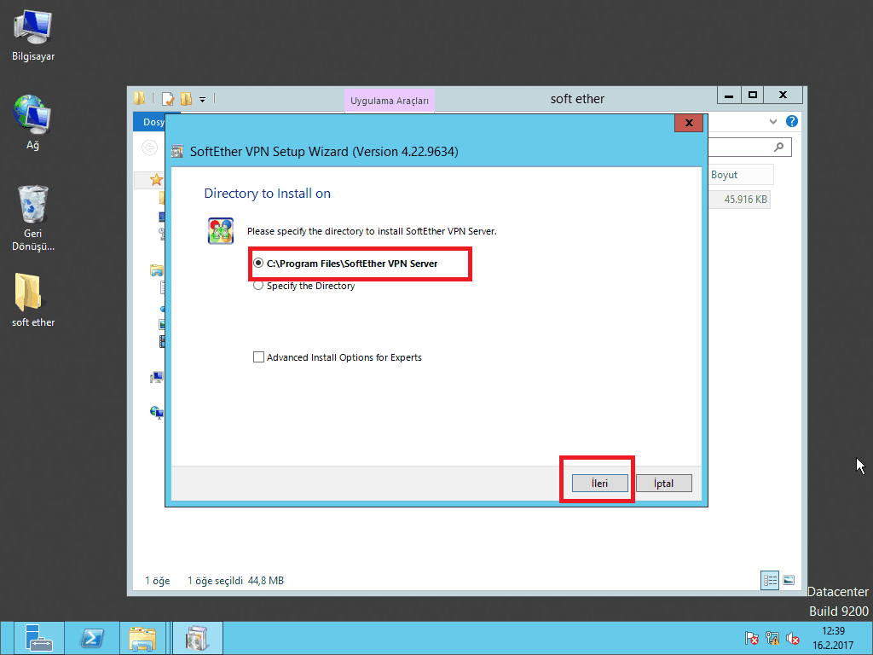Open Server Manager from the taskbar

coord(38,638)
